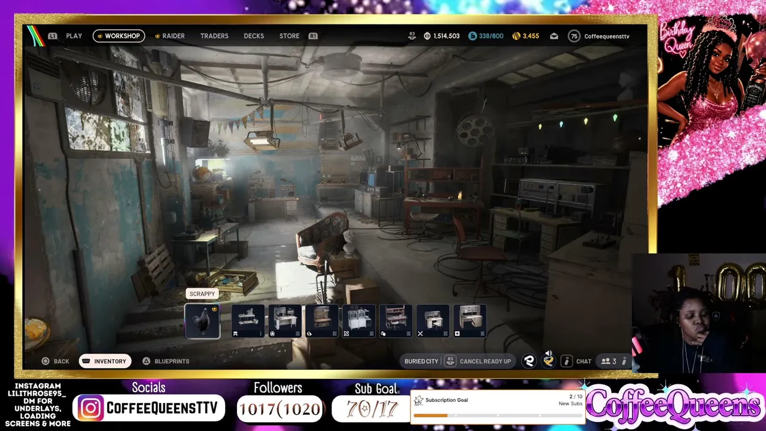Switch to the Raider tab

click(x=170, y=36)
